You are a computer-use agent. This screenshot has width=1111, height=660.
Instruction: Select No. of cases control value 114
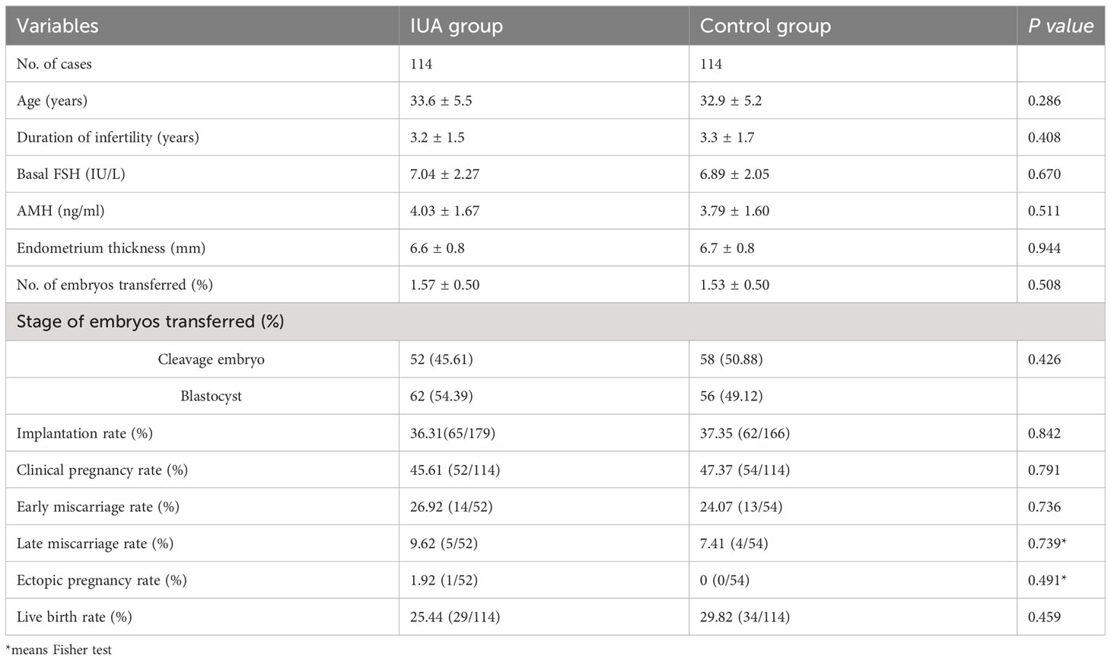(711, 64)
